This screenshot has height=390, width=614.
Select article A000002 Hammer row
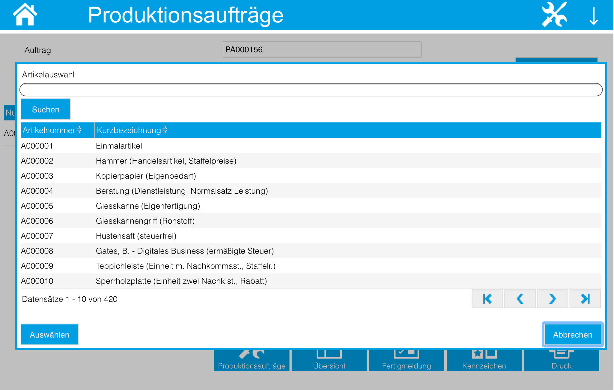click(x=166, y=161)
